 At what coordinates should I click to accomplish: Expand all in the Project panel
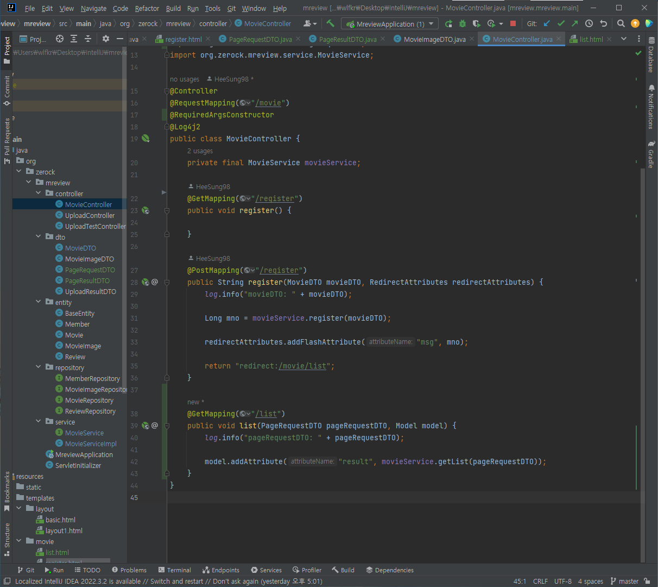74,39
